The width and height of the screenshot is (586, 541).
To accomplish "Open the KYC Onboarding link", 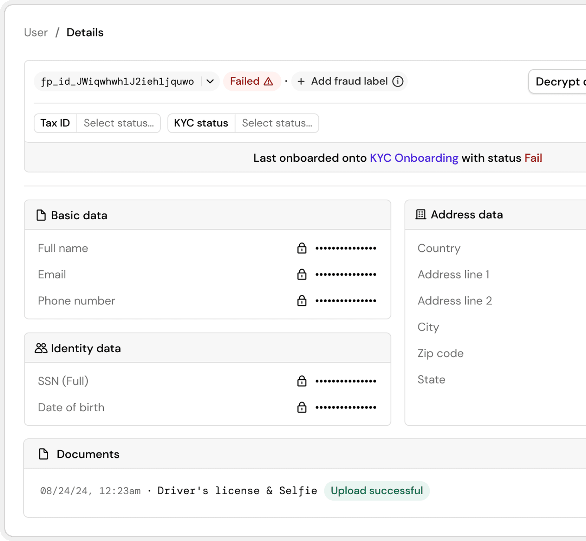I will (x=414, y=158).
